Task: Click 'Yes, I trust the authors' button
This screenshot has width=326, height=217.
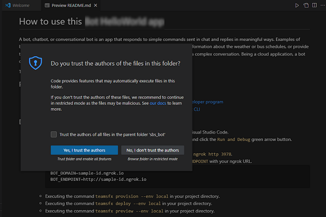Action: click(x=84, y=150)
